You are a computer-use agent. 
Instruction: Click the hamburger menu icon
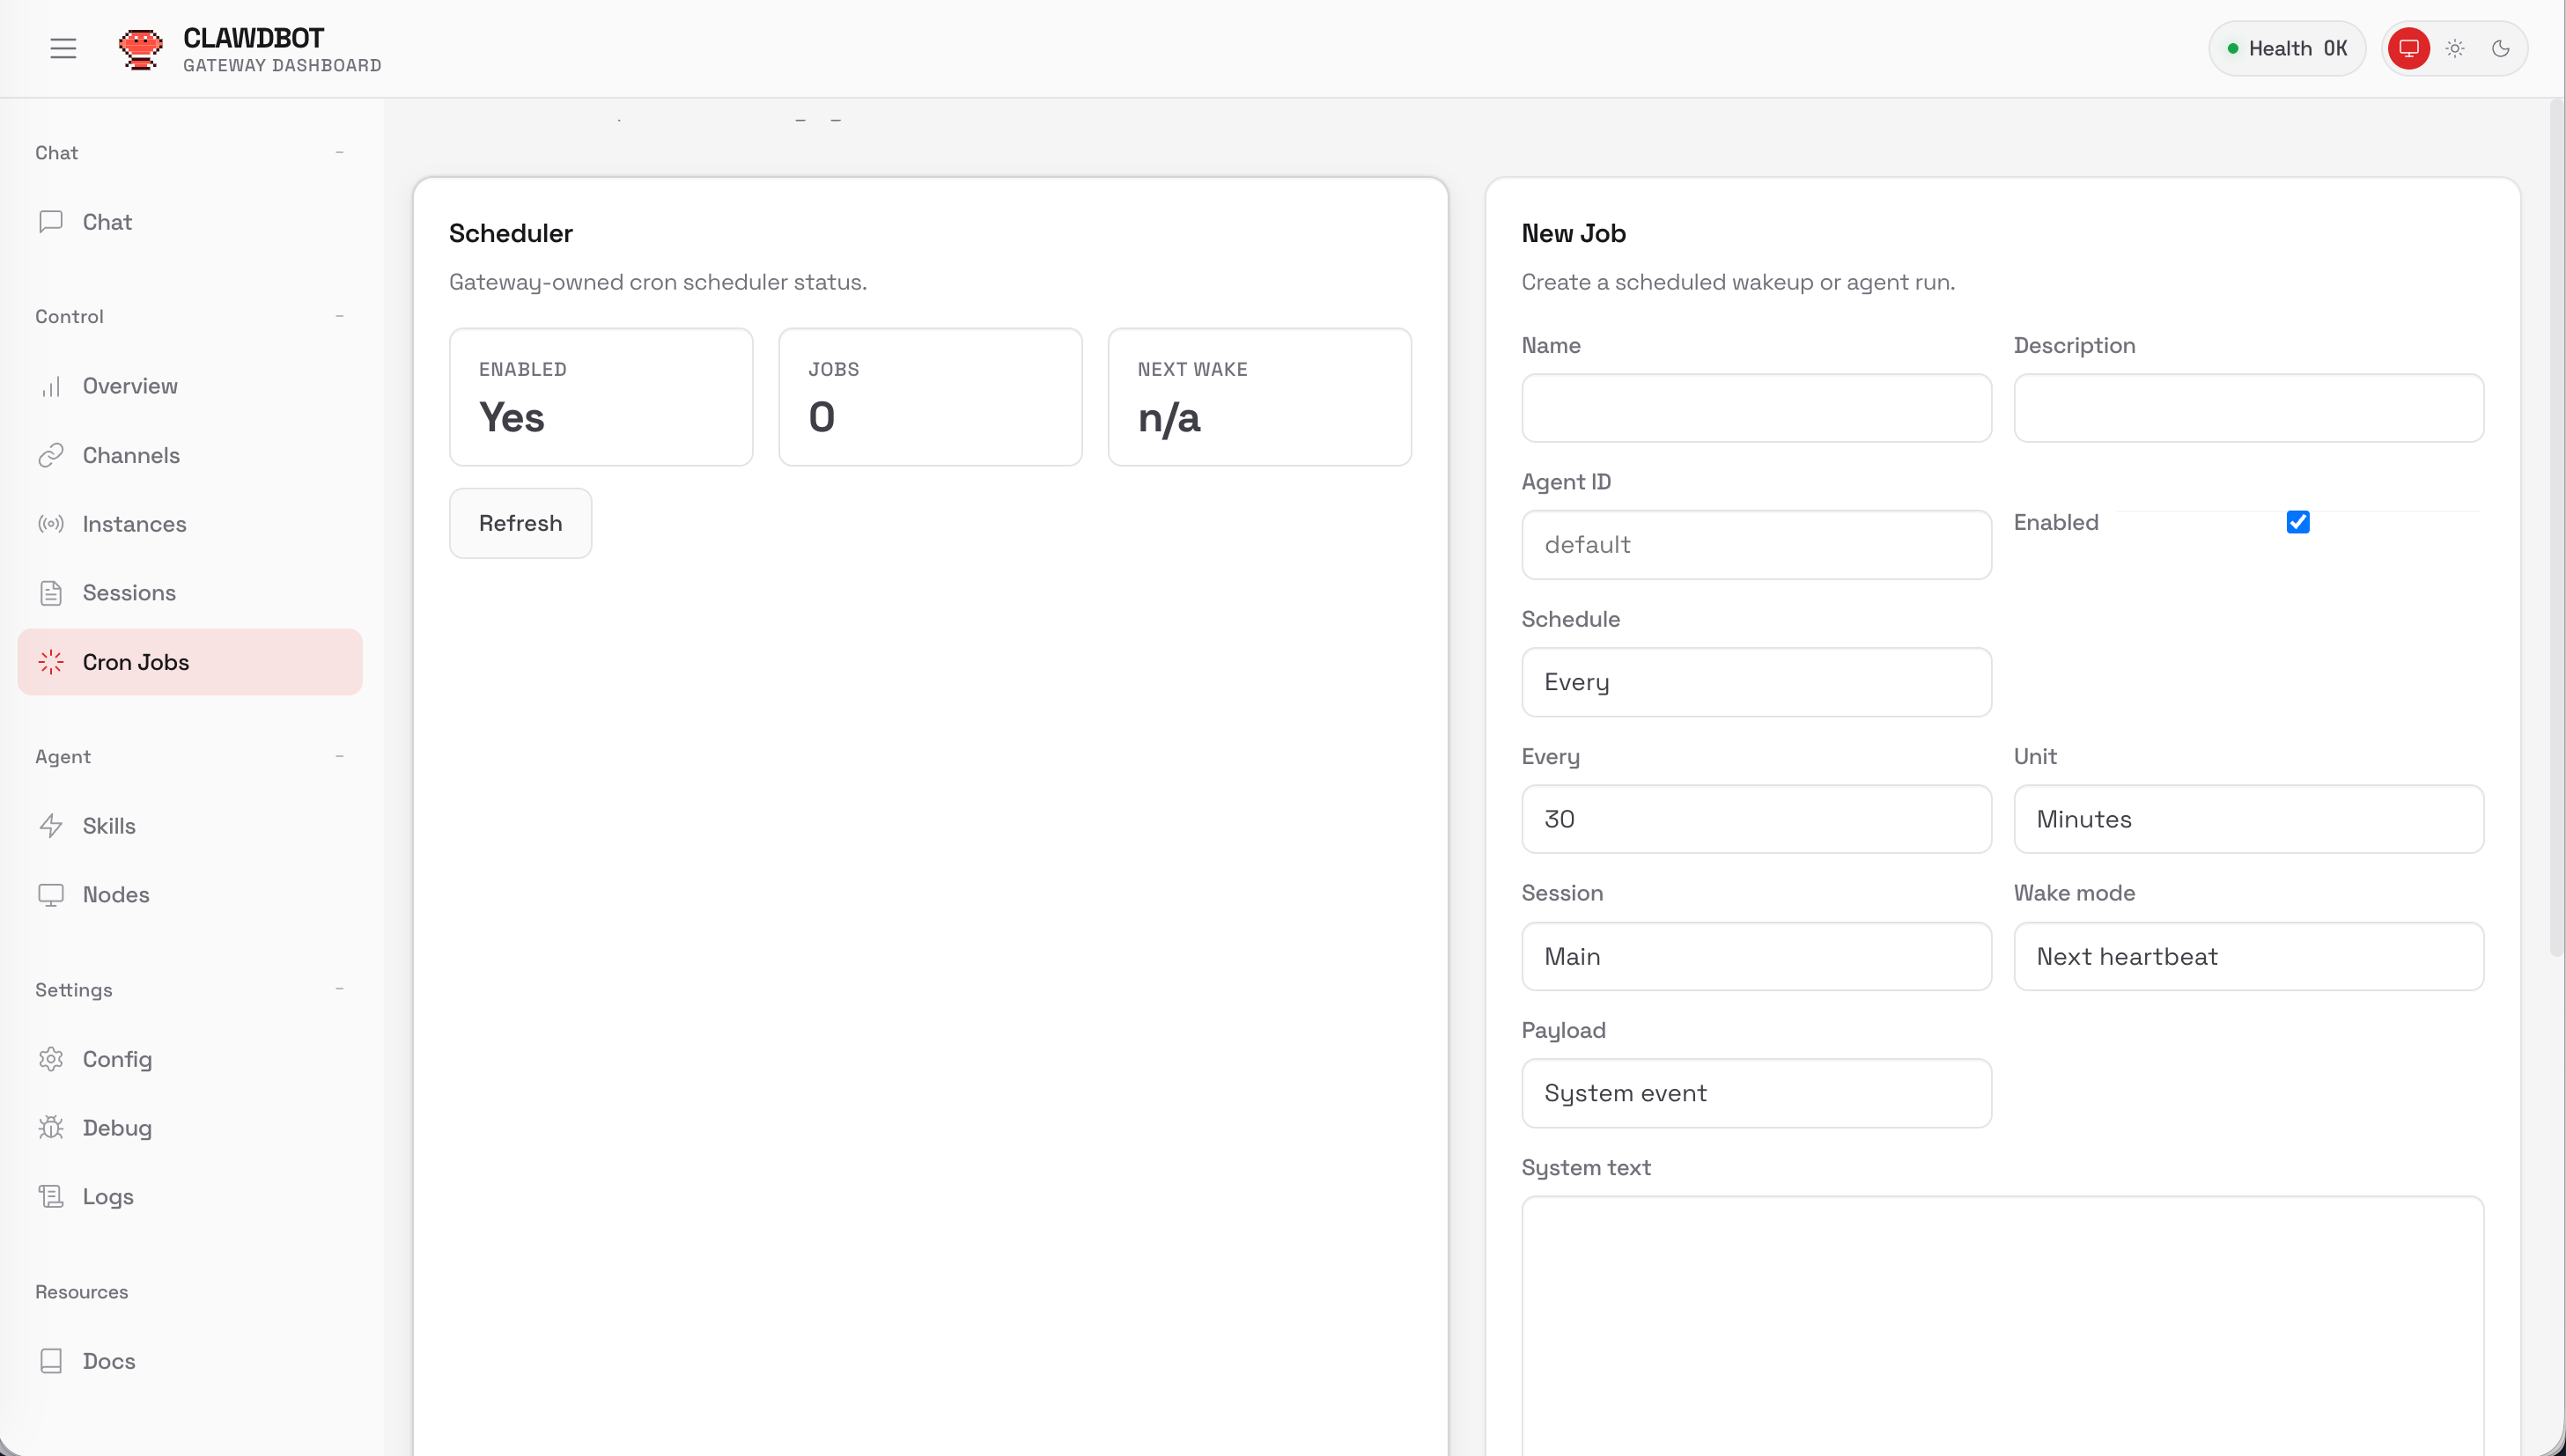(63, 48)
